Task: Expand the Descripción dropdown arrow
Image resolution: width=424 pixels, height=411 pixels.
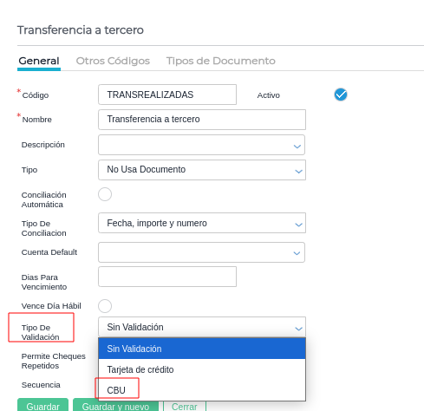Action: pos(297,147)
